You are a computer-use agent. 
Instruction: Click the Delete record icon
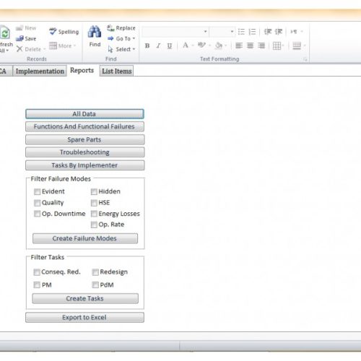click(19, 49)
